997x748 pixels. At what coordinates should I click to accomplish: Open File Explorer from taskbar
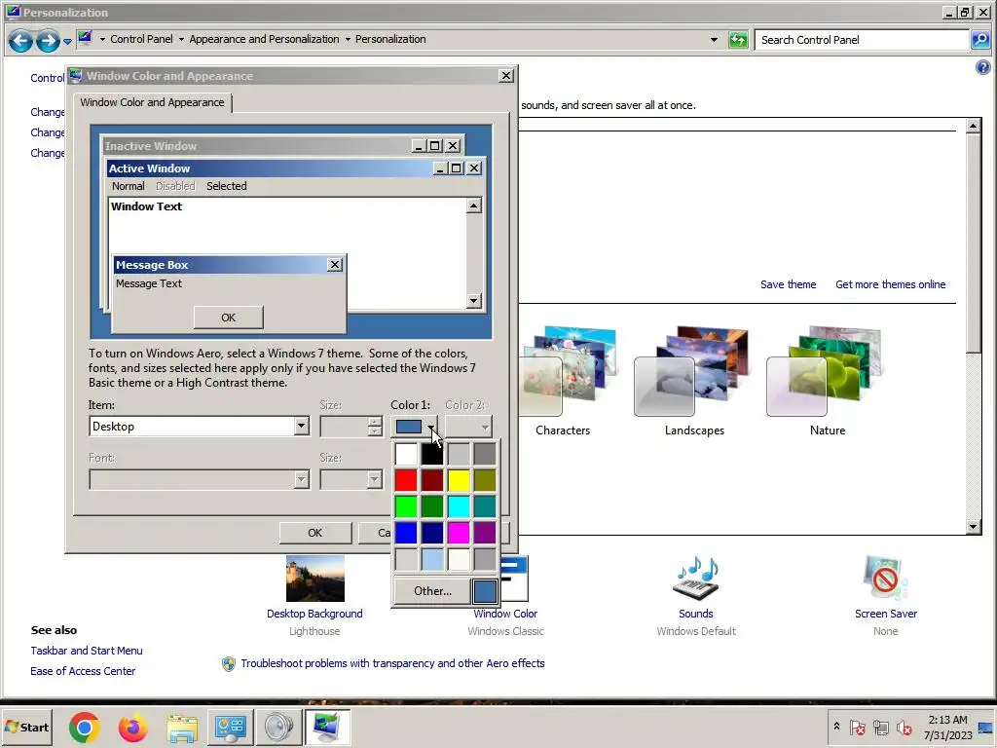(182, 727)
